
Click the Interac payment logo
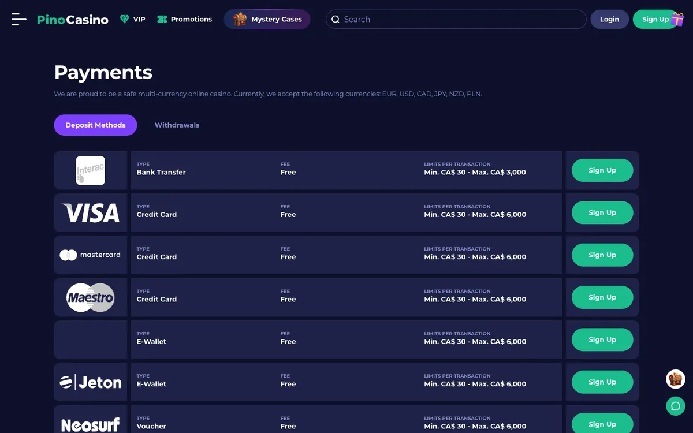pos(91,170)
